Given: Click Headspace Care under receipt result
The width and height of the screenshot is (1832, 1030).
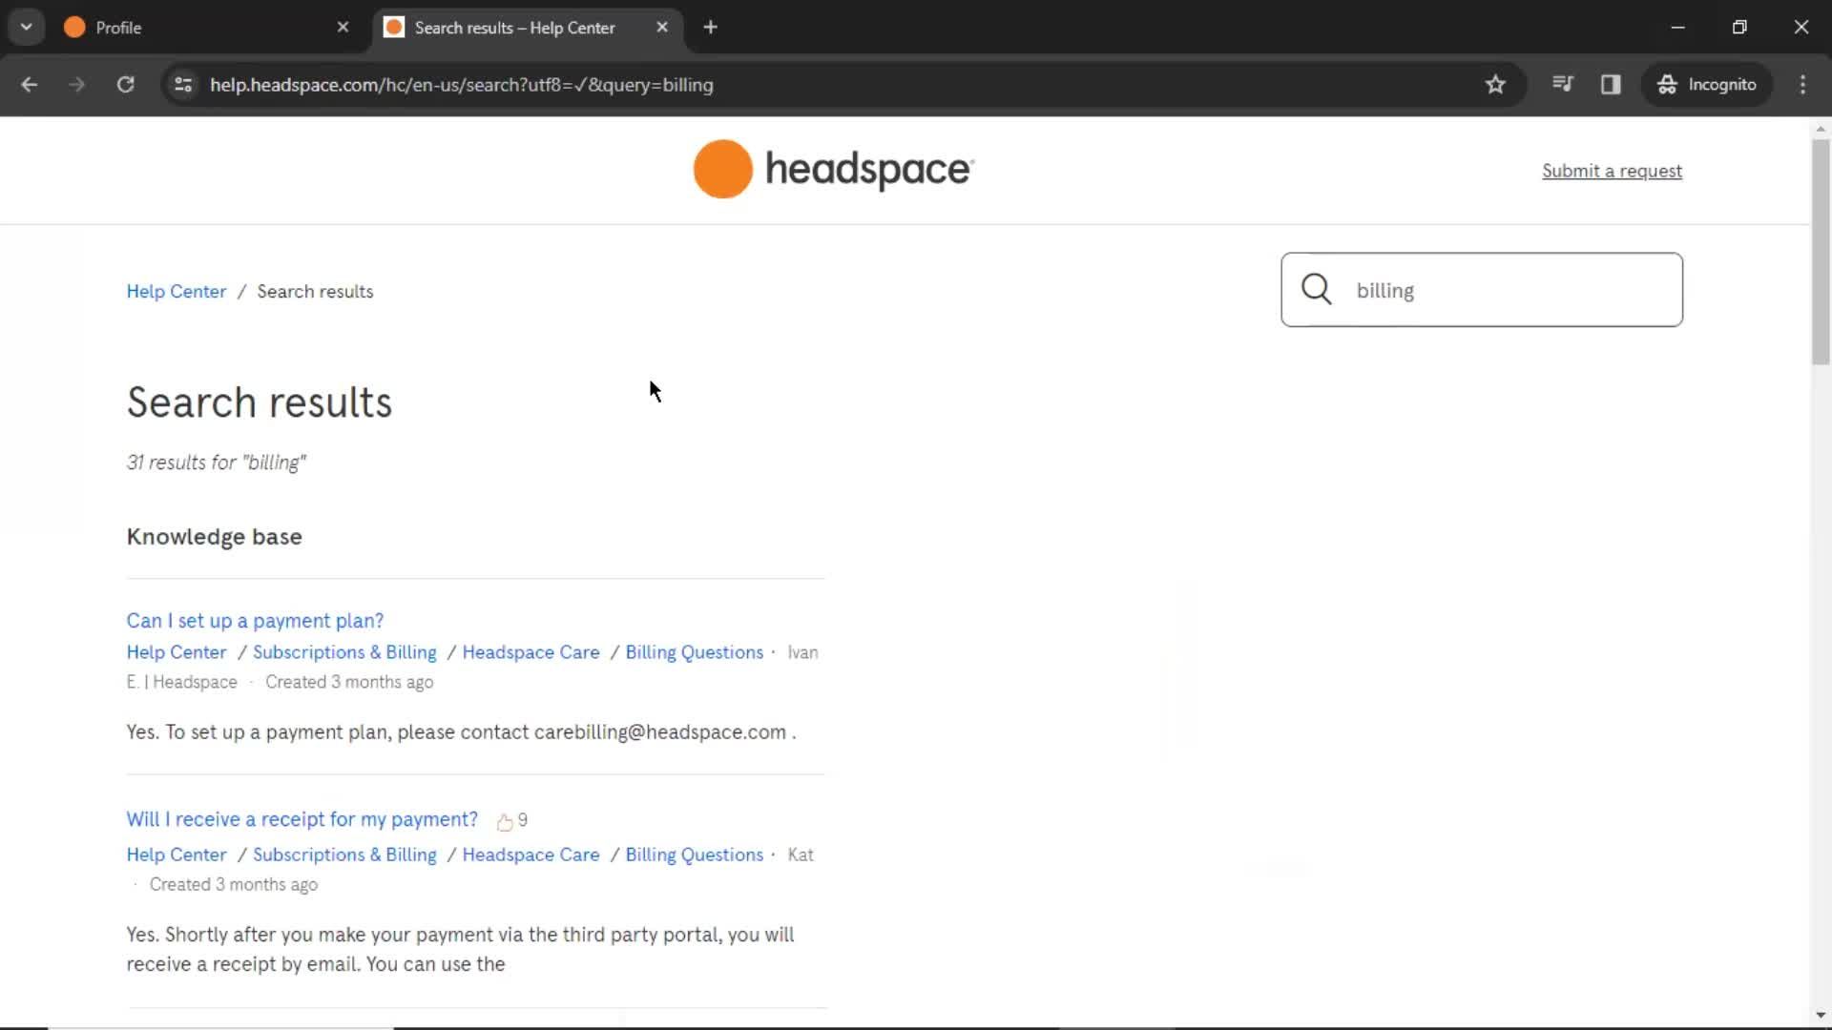Looking at the screenshot, I should [531, 855].
